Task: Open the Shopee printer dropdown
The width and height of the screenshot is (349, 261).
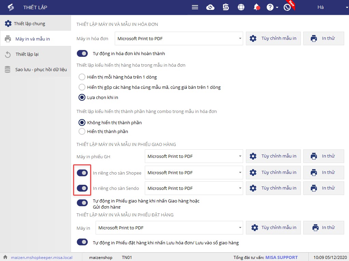Action: 194,173
